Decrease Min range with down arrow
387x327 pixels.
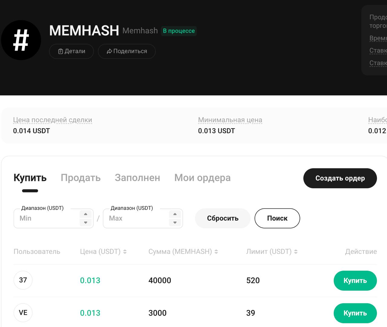pos(86,222)
